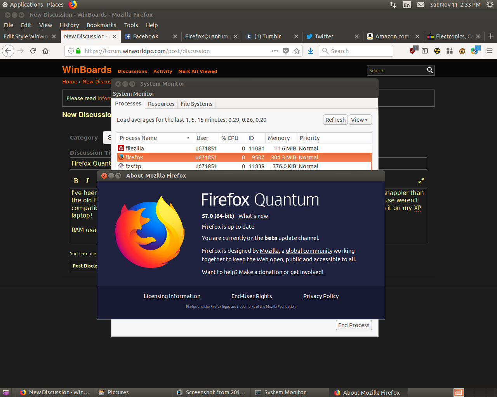Click the grid-plus extension icon
Viewport: 497px width, 397px height.
coord(450,51)
